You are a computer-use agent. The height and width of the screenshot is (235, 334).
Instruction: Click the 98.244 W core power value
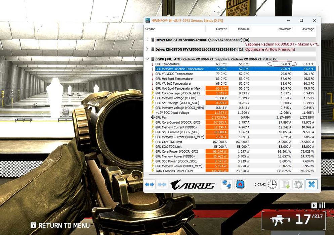tap(220, 151)
